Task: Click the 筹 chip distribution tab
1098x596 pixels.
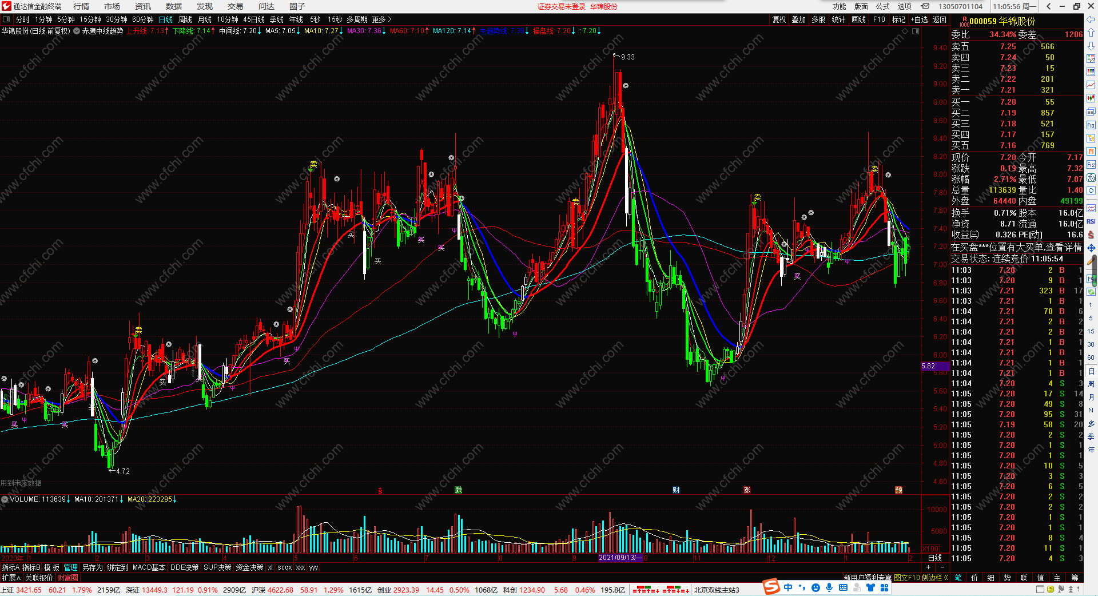Action: (x=1074, y=578)
